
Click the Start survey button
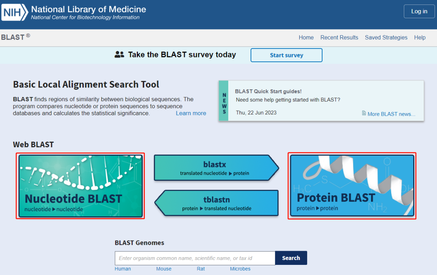pyautogui.click(x=286, y=55)
